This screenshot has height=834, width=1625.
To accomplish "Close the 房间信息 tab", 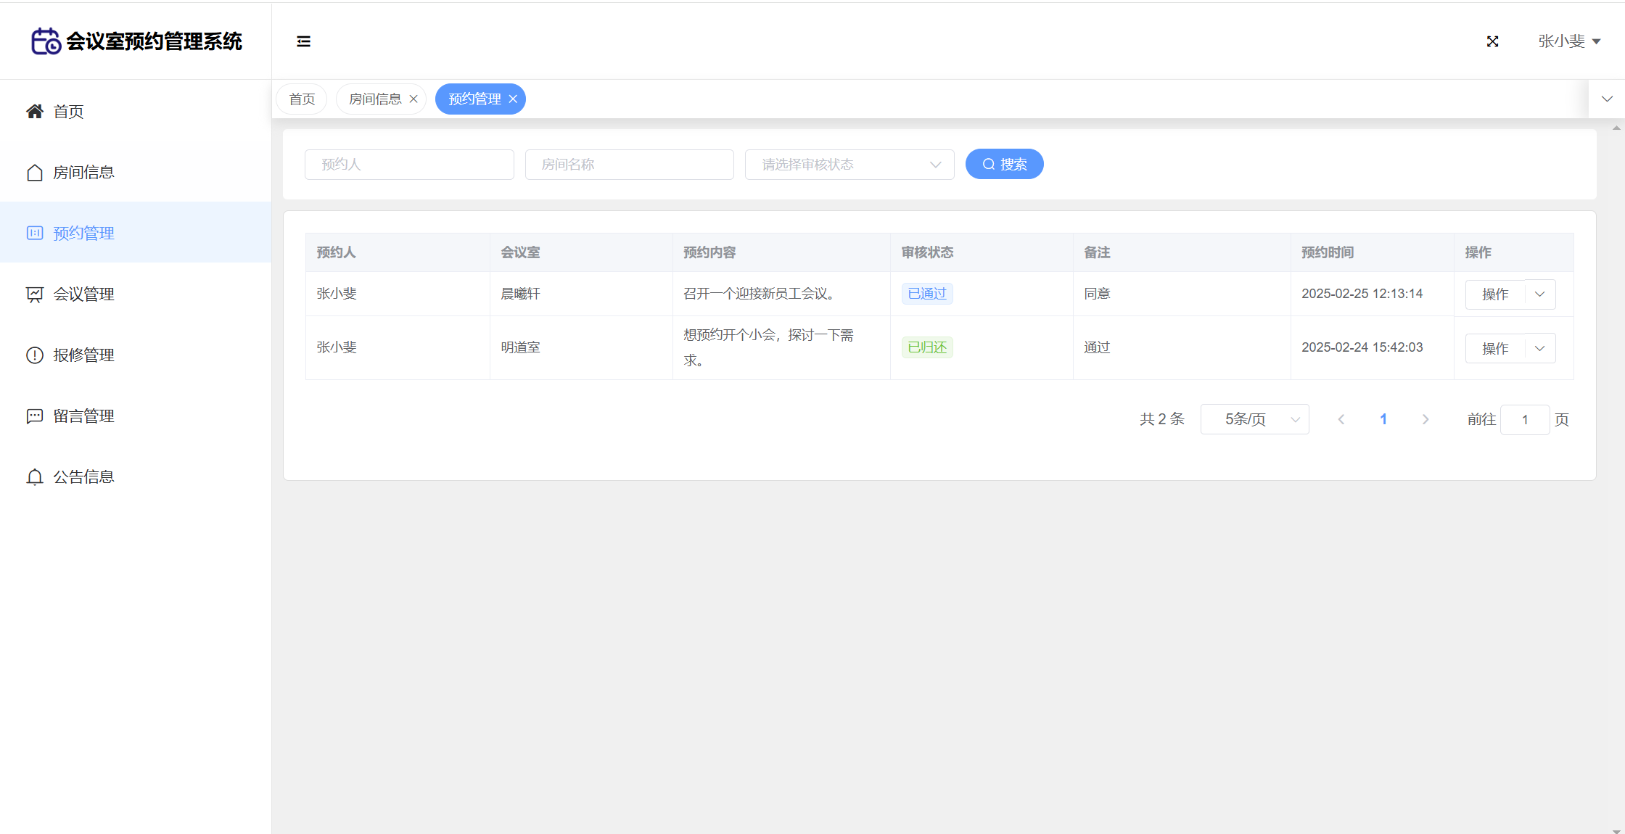I will tap(414, 99).
